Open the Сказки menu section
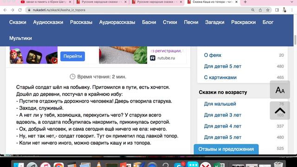297x167 pixels. [x=18, y=22]
